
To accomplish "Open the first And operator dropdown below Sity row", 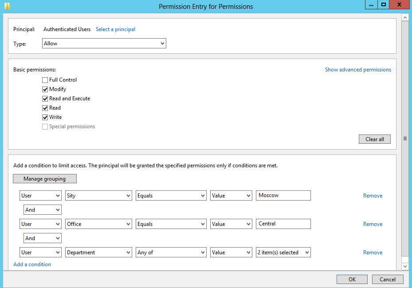I will pyautogui.click(x=43, y=209).
